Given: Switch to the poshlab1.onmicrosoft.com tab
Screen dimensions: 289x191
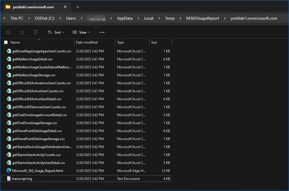Looking at the screenshot, I should pos(34,7).
